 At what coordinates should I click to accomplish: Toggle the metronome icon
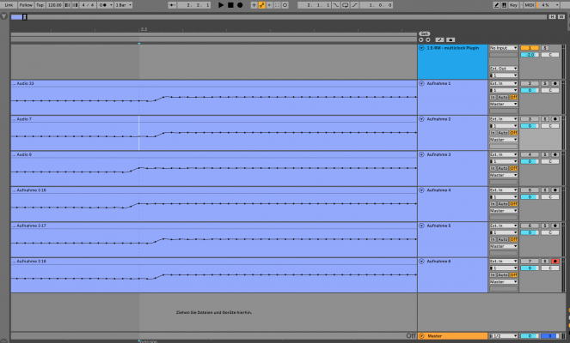pos(105,5)
